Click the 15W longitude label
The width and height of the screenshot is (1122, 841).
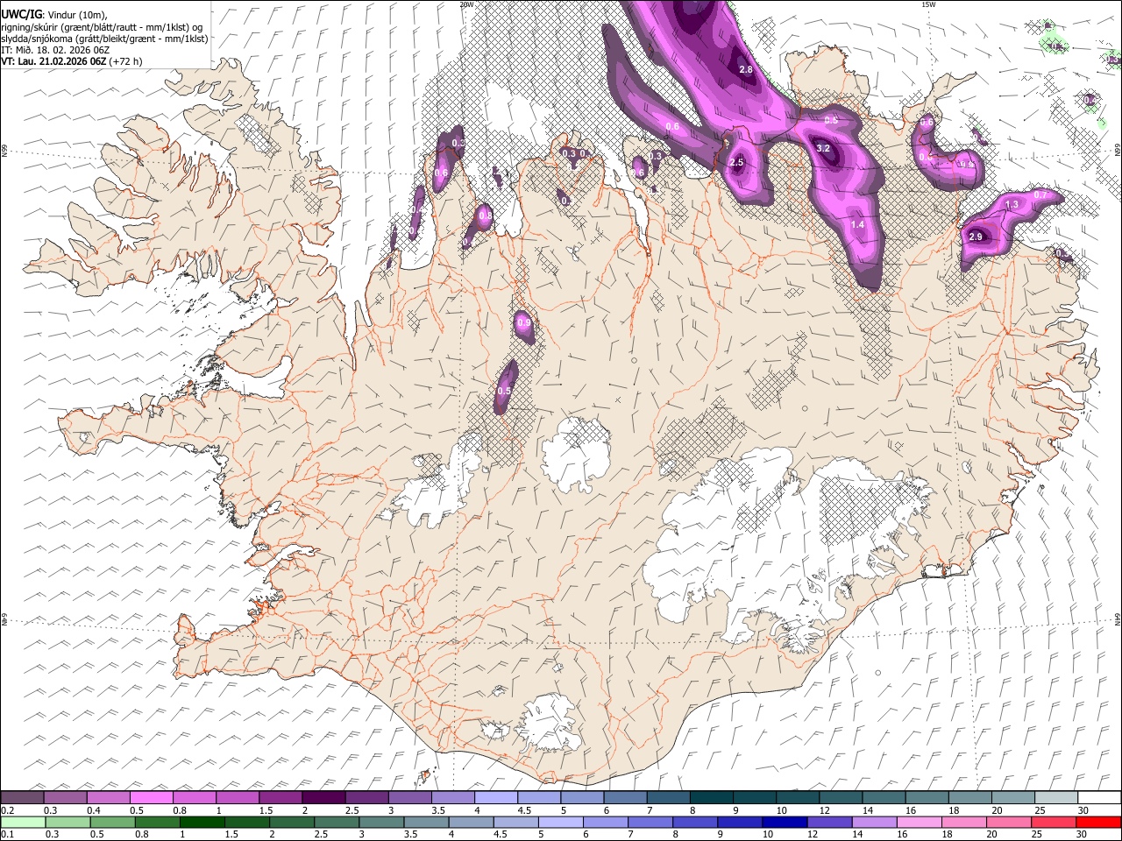pyautogui.click(x=928, y=4)
